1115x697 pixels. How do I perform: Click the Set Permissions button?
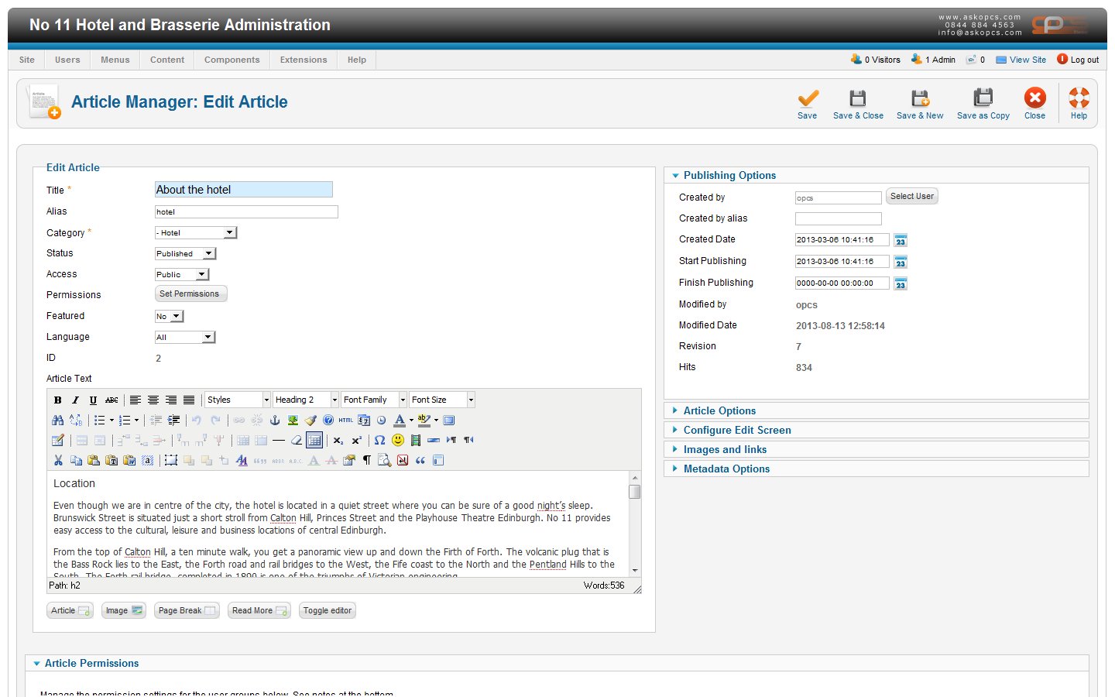(190, 294)
